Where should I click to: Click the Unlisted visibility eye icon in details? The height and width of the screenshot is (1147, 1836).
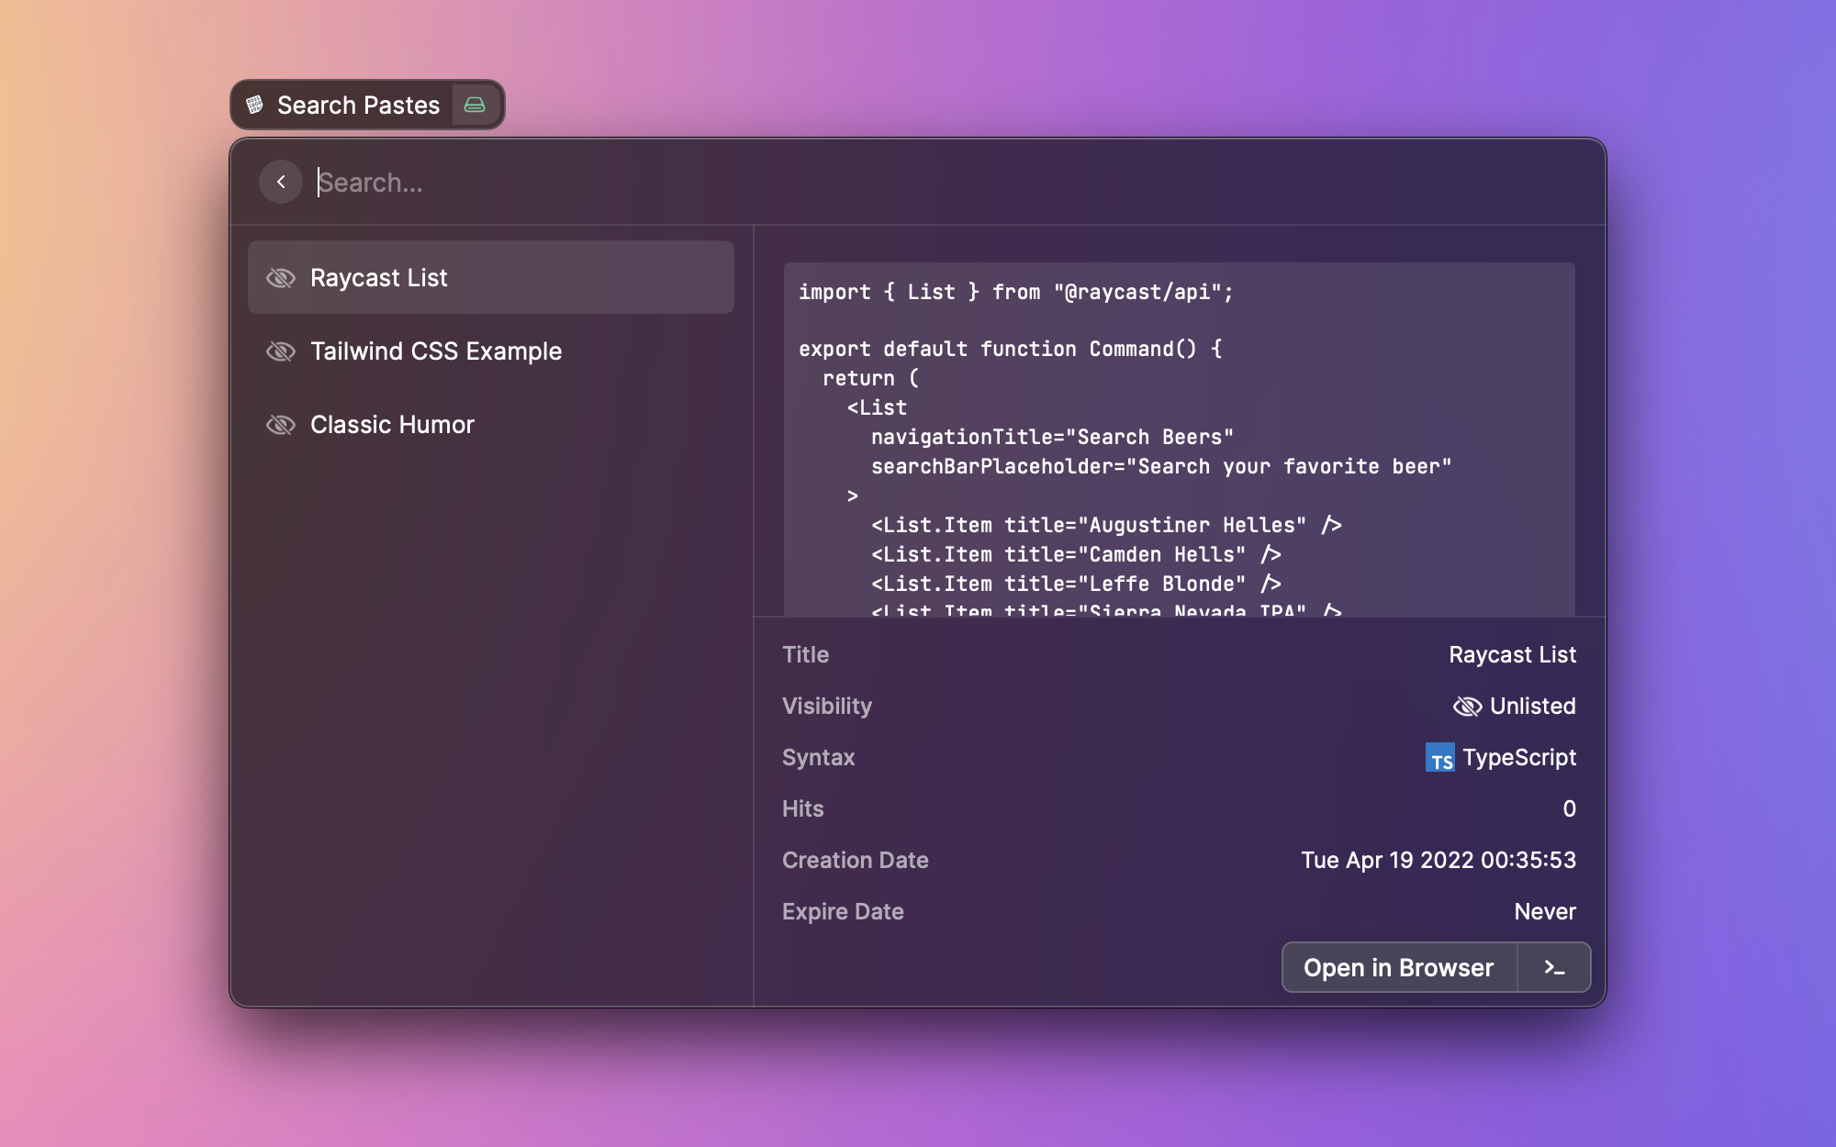(1467, 707)
